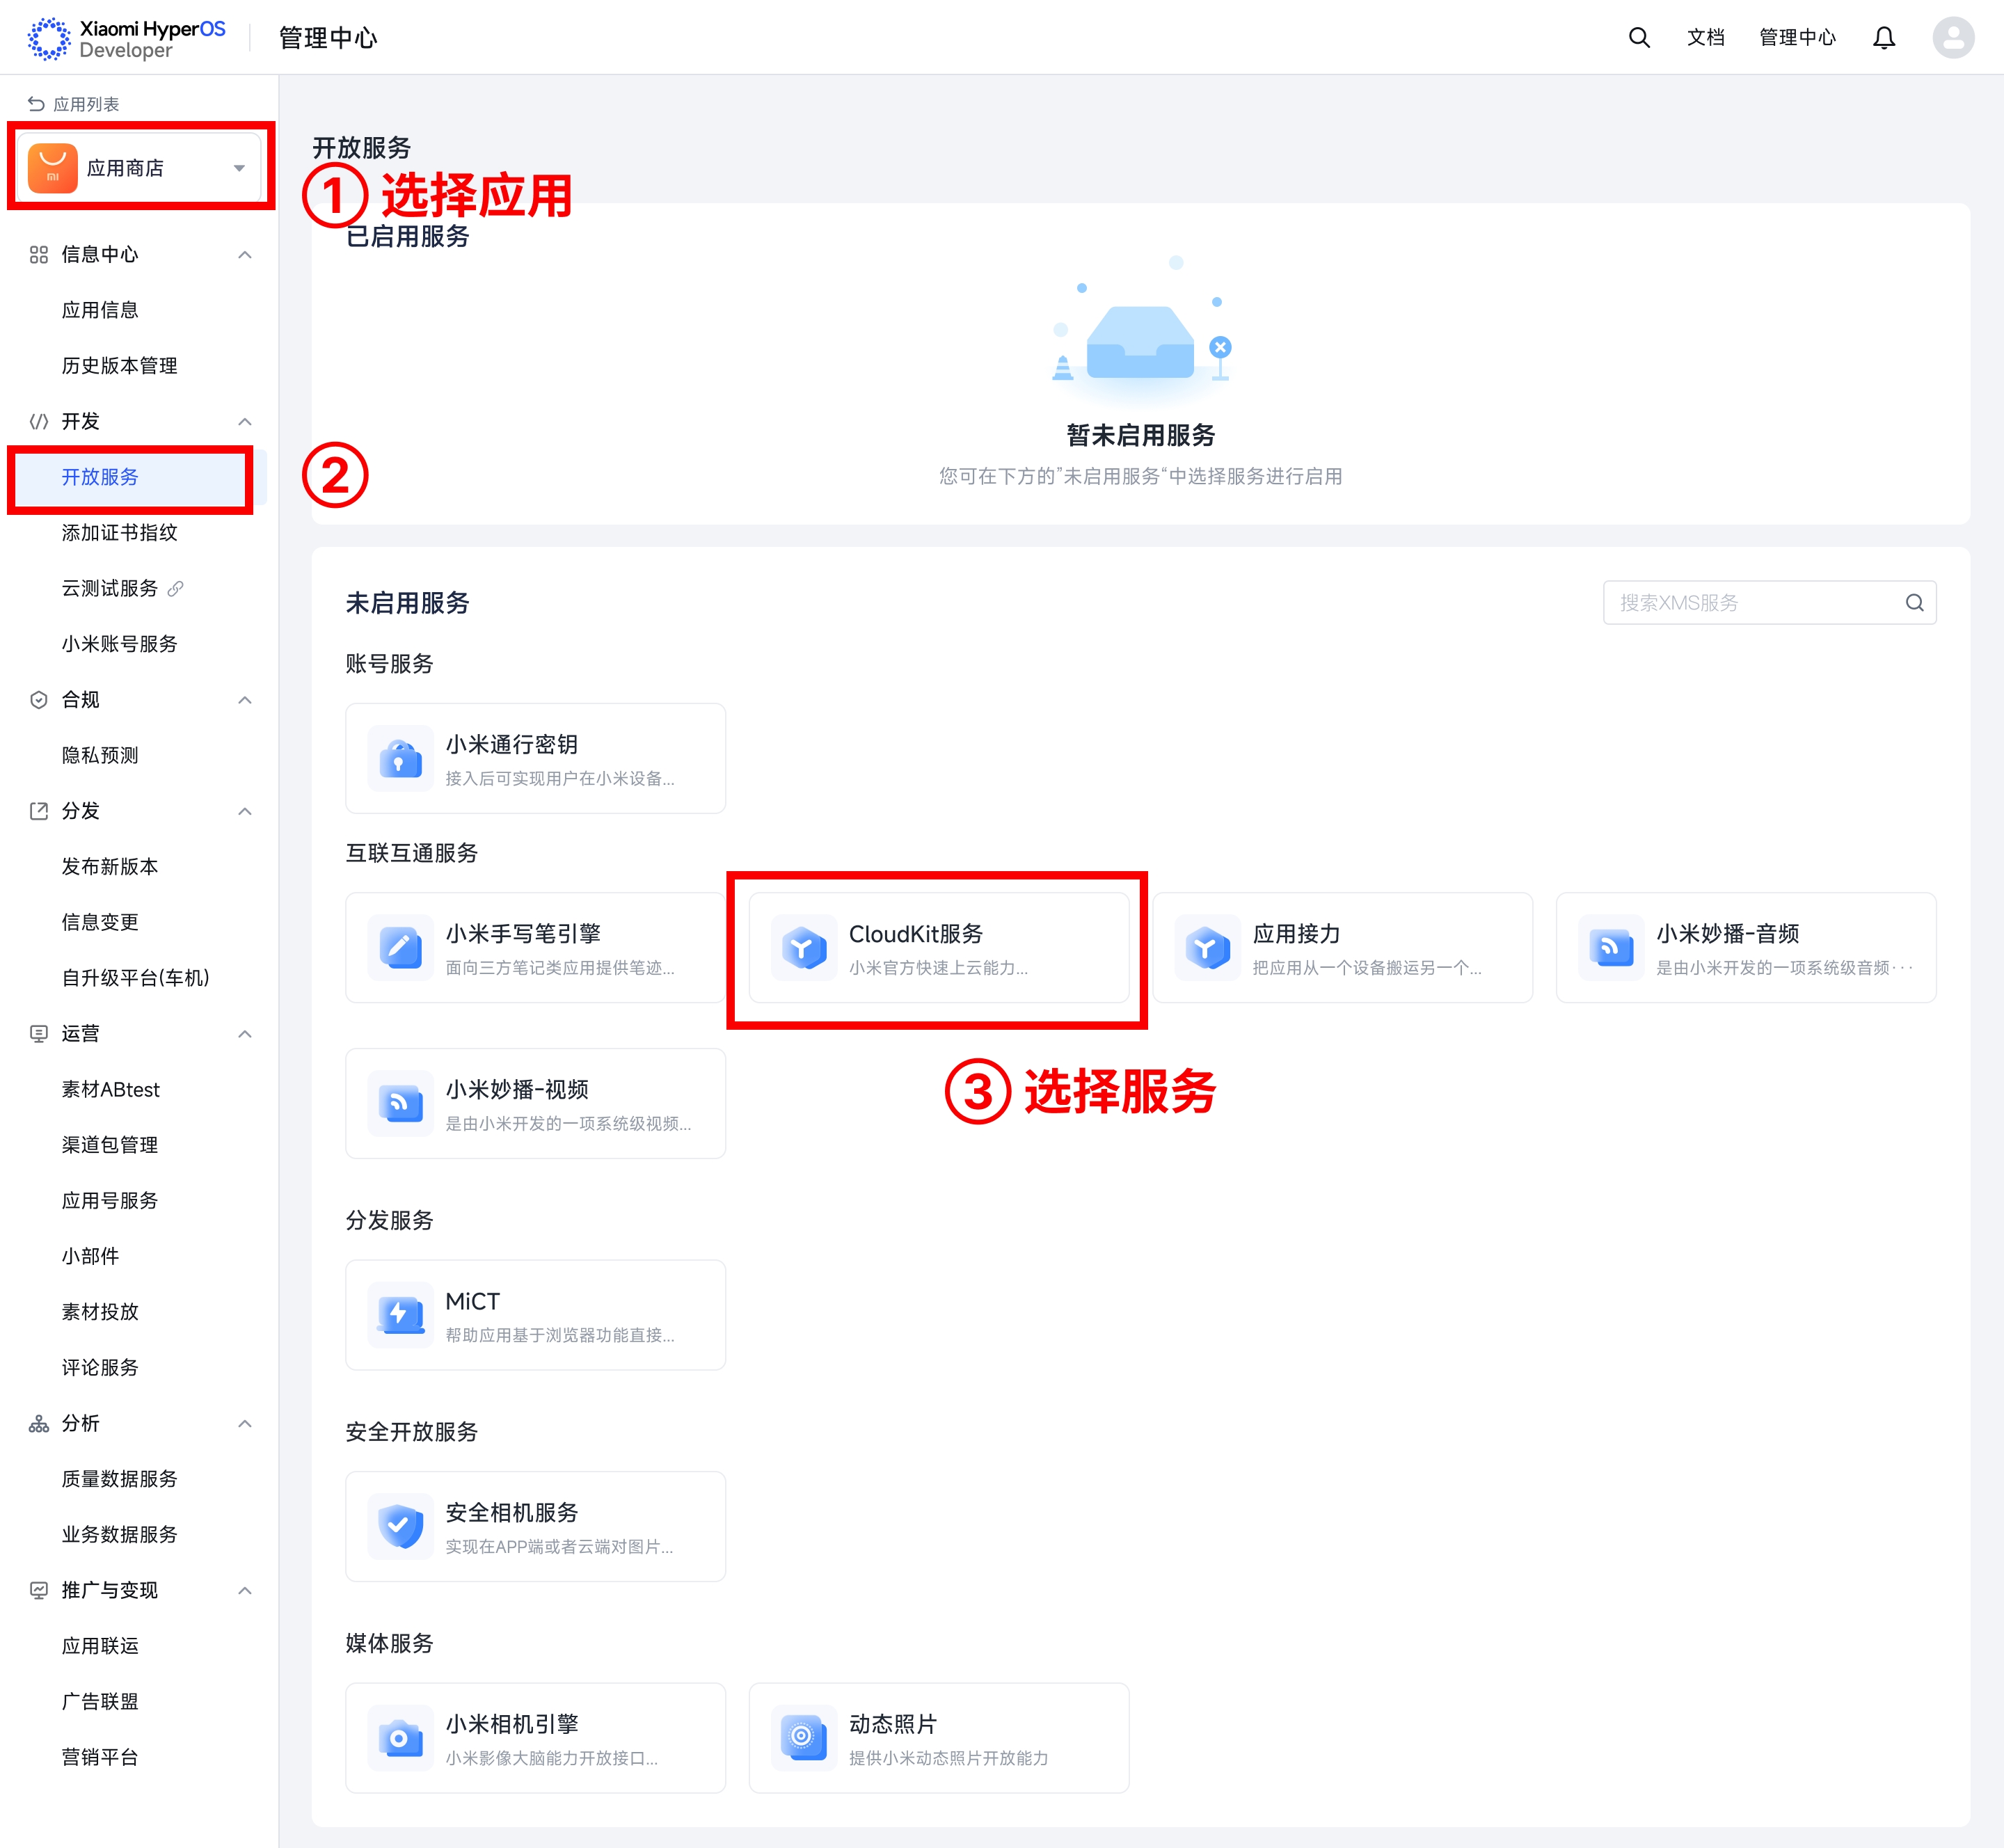The height and width of the screenshot is (1848, 2004).
Task: Open 营销平台 in the sidebar
Action: click(x=100, y=1757)
